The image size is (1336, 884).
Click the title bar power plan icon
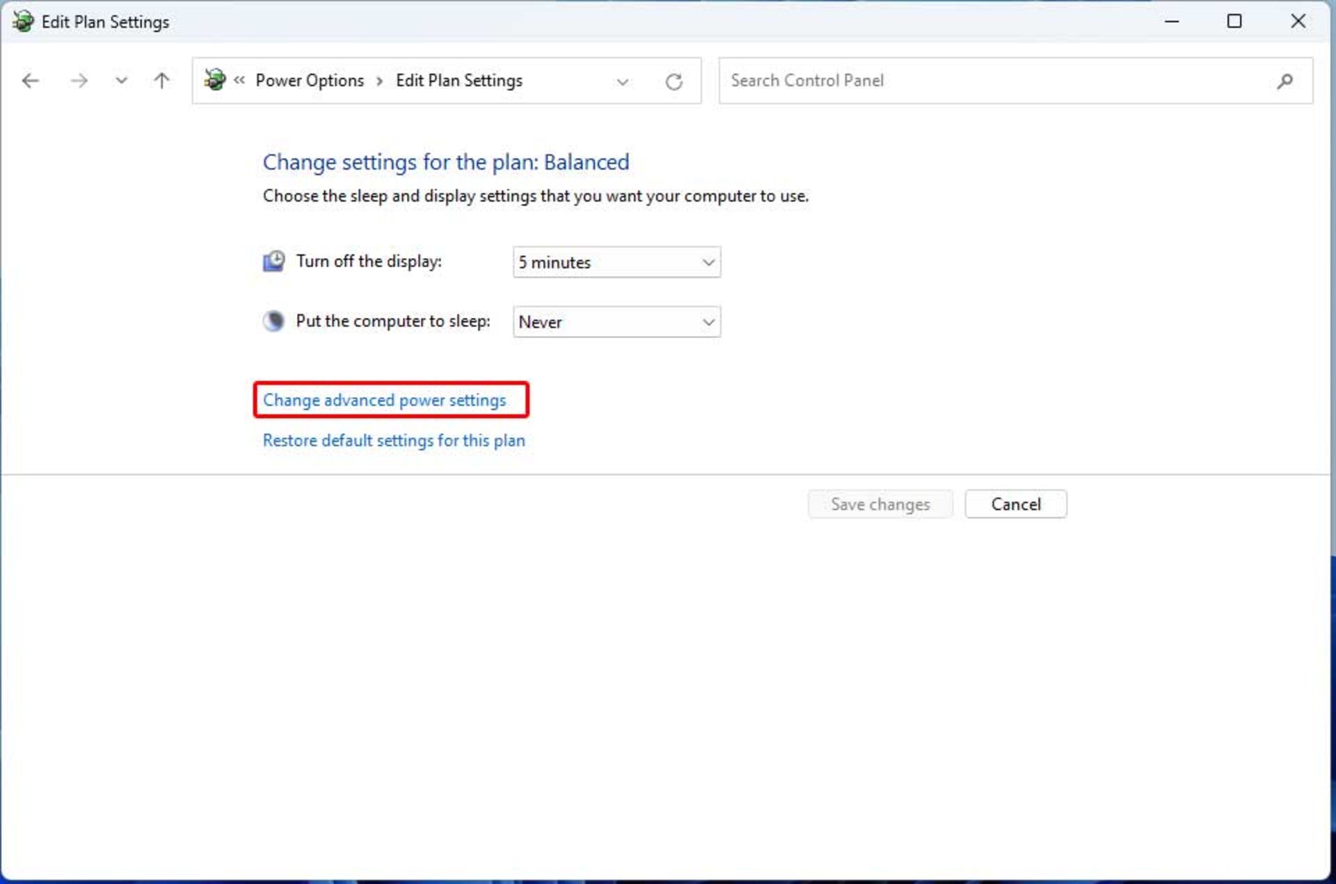pyautogui.click(x=23, y=22)
